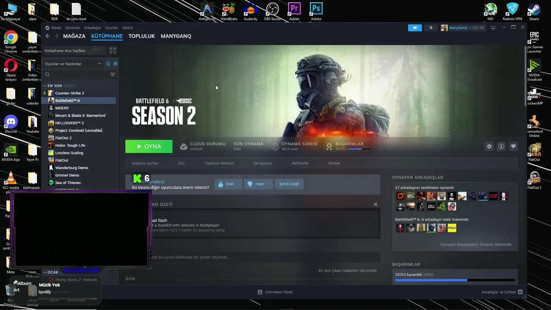The height and width of the screenshot is (310, 551).
Task: Open En Son Çıkan Haberleri Görüntüle link
Action: tap(347, 270)
